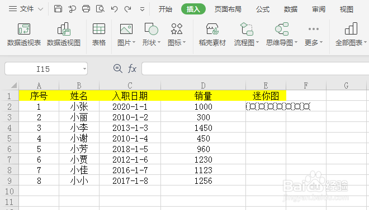369x210 pixels.
Task: Select row 10 header
Action: (9, 191)
